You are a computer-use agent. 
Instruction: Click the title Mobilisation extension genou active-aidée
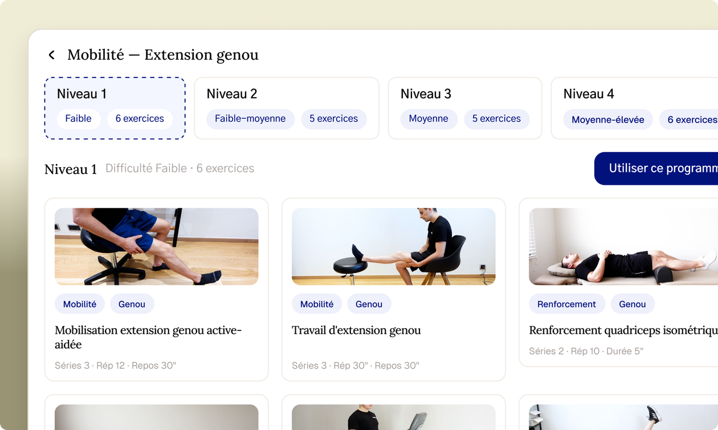[x=149, y=337]
